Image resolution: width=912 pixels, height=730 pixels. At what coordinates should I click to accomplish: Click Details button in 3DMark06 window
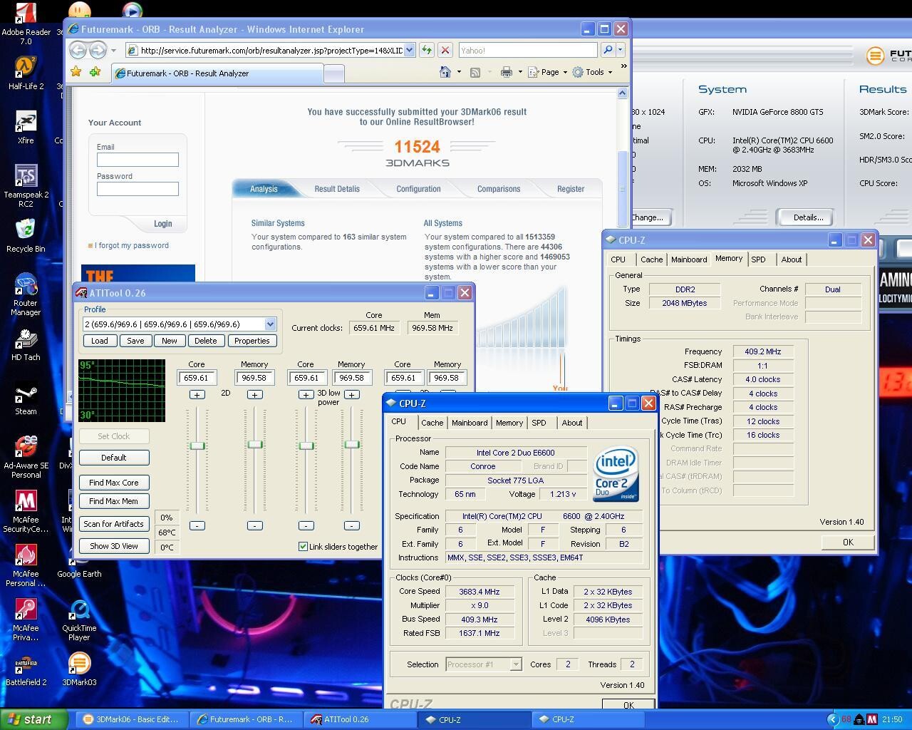(x=808, y=217)
